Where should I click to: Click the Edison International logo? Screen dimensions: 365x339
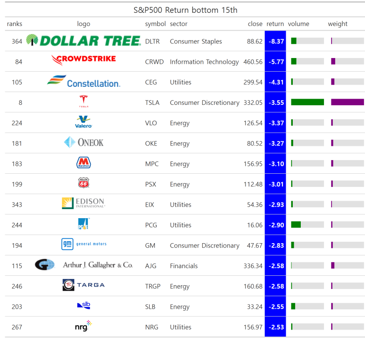coord(84,203)
